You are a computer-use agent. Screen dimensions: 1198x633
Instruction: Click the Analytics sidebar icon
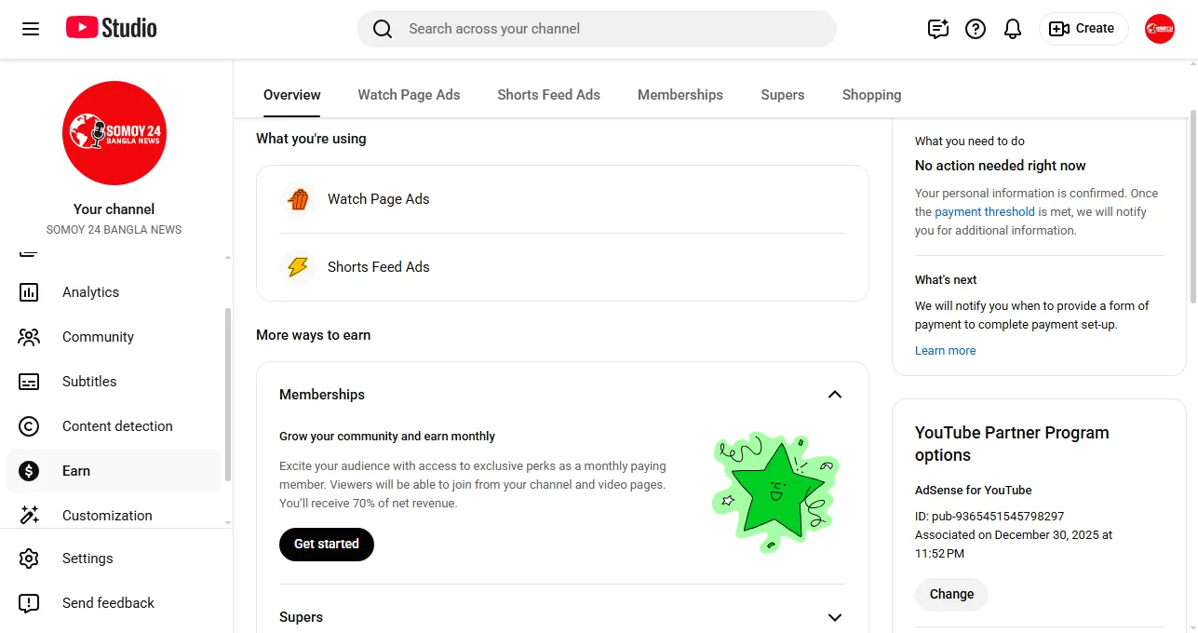click(29, 292)
